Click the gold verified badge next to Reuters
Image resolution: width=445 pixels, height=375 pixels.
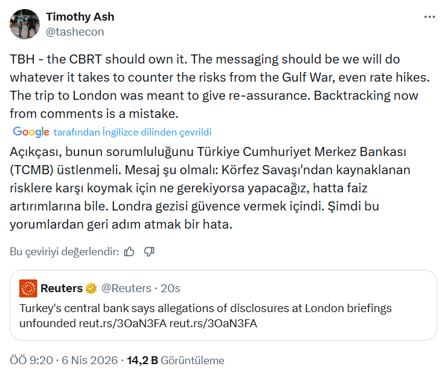click(x=91, y=288)
